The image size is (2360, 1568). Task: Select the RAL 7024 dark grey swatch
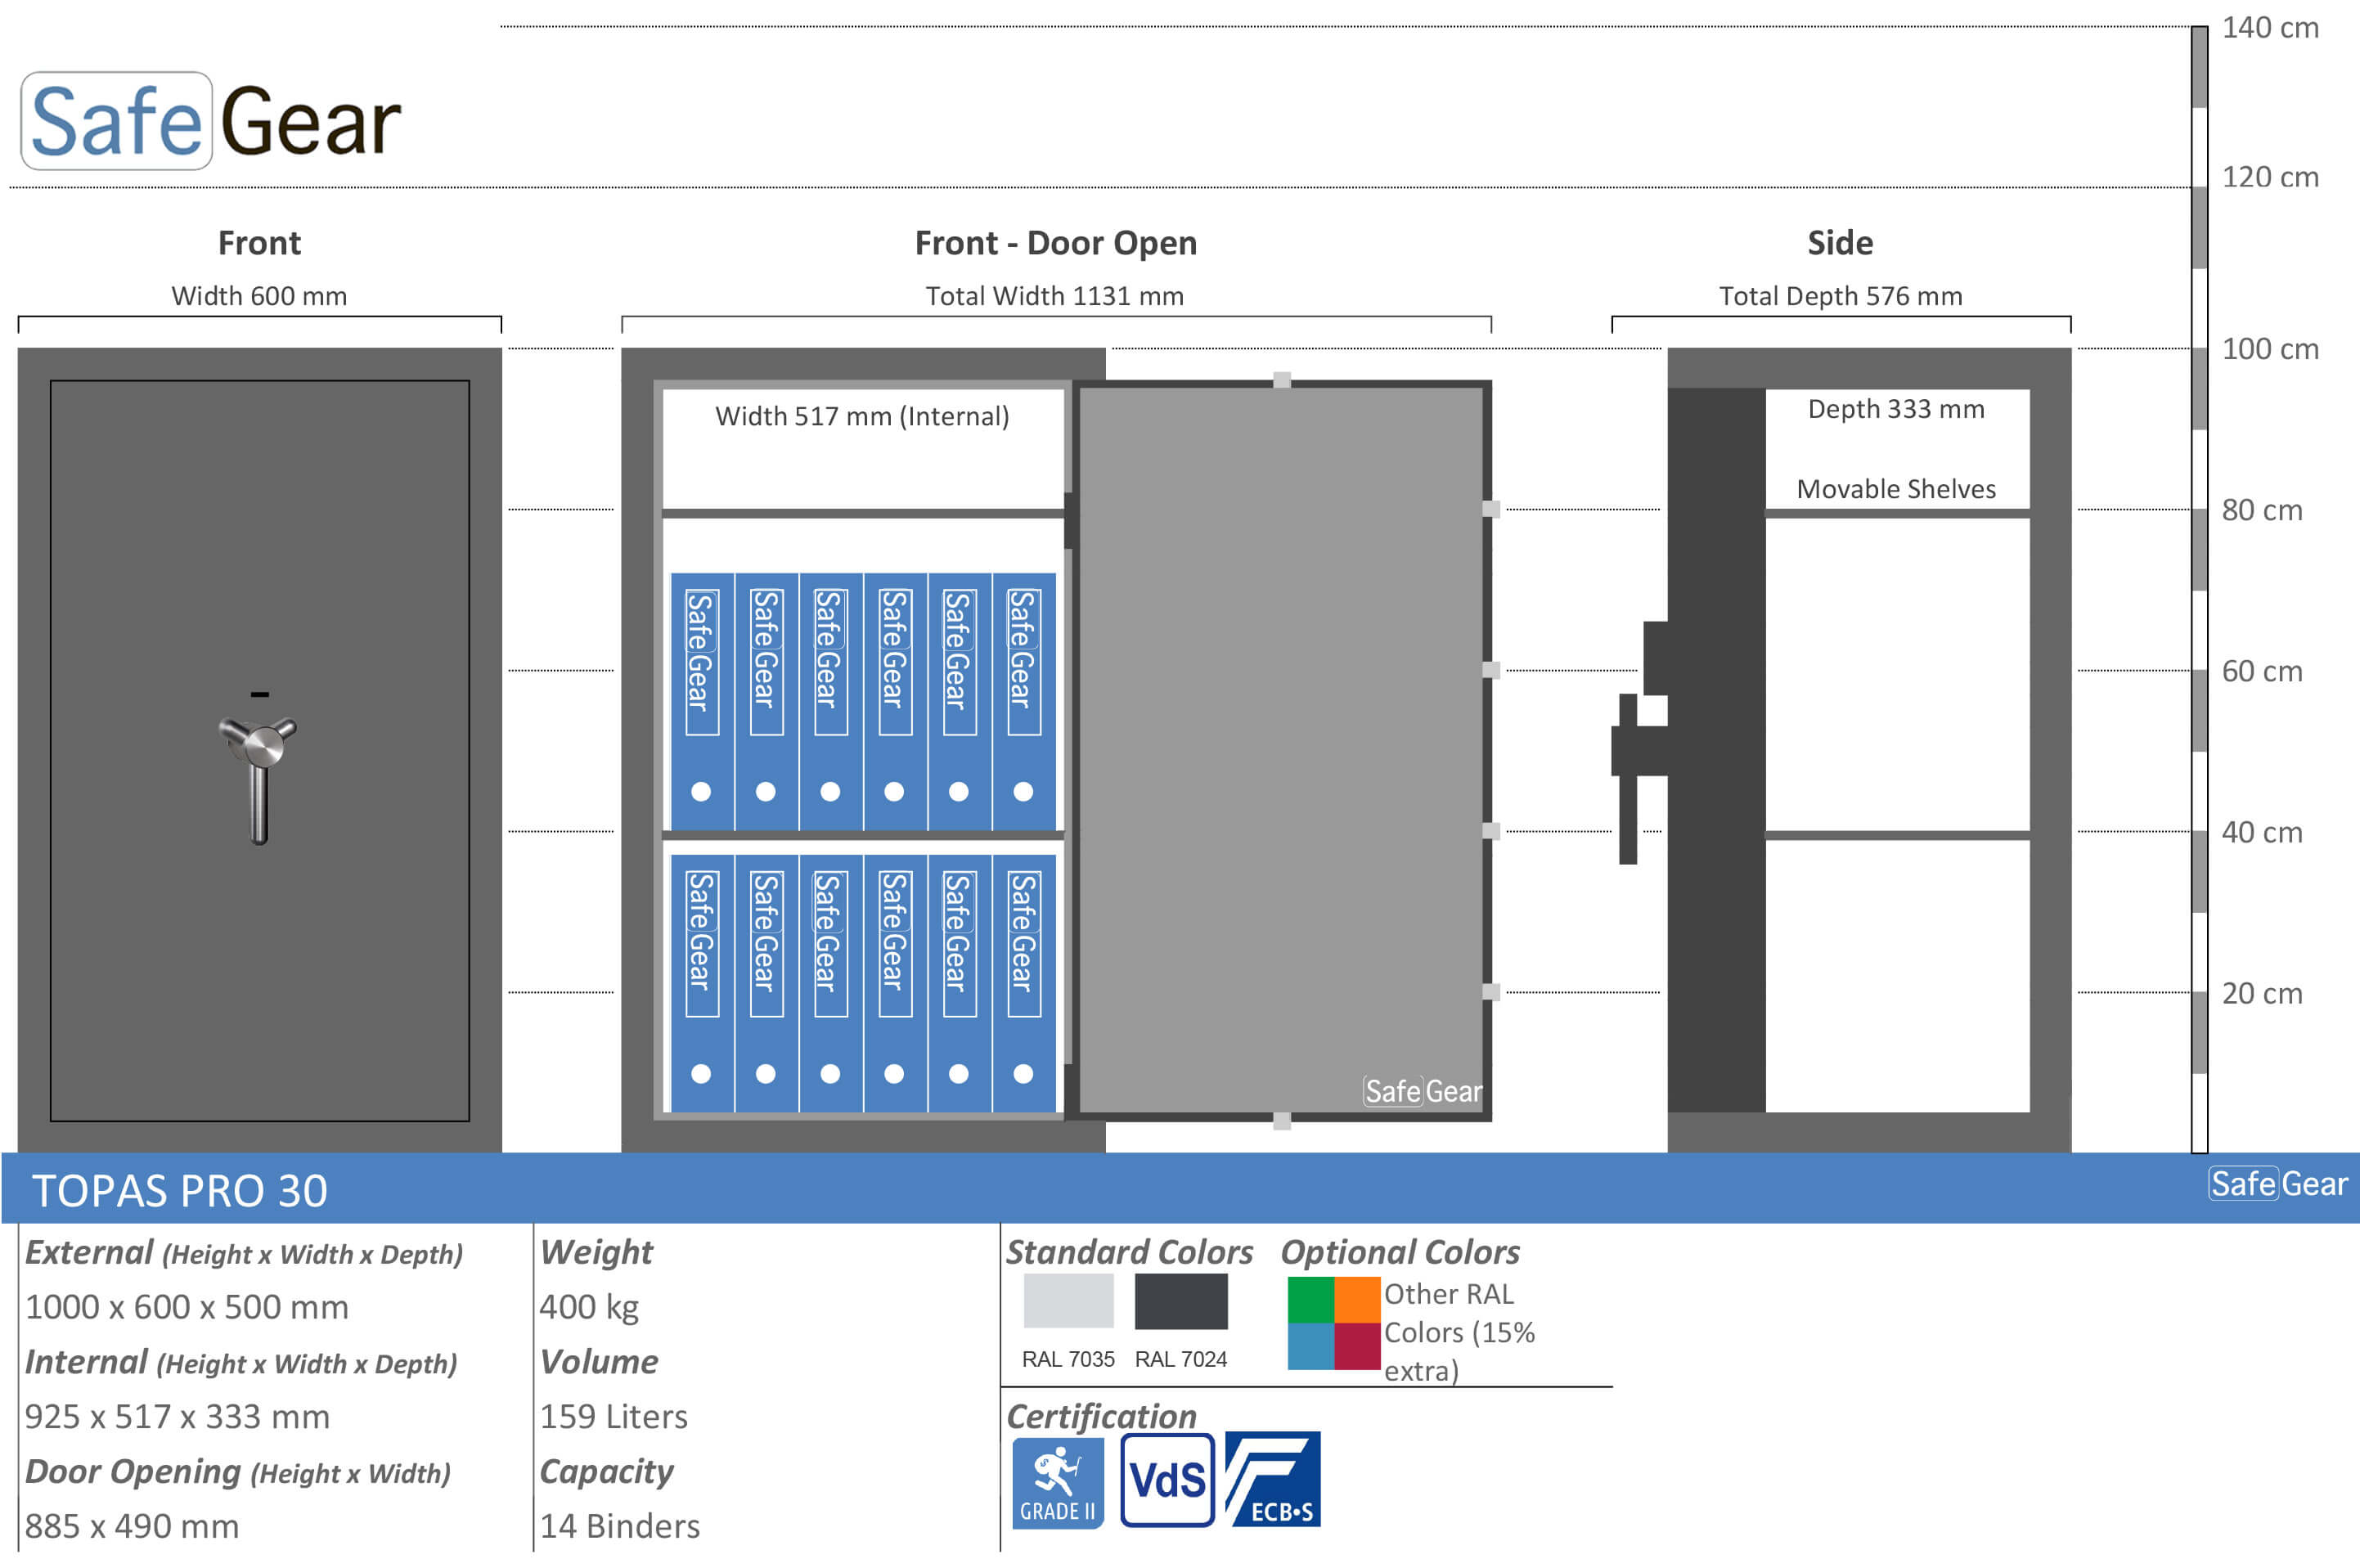1181,1301
